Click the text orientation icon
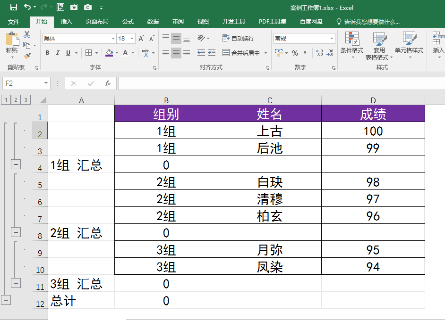Screen dimensions: 445x320 [201, 38]
